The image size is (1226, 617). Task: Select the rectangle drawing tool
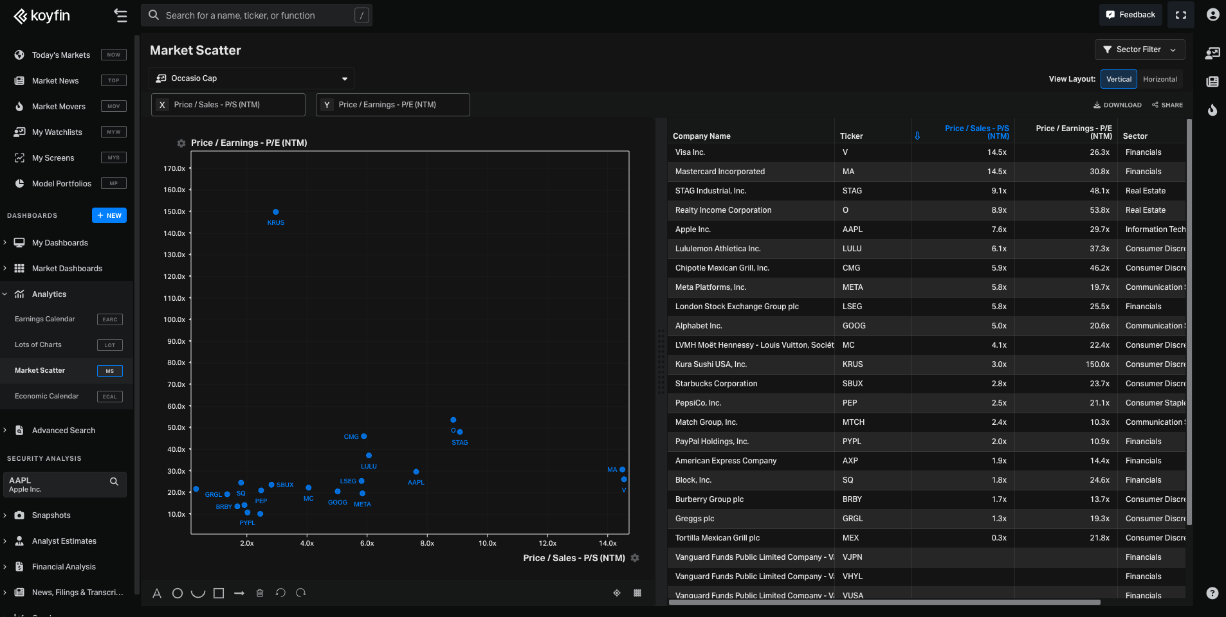pos(219,593)
